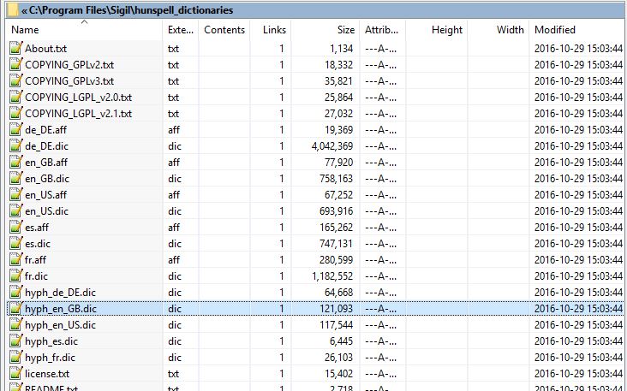Viewport: 627px width, 391px height.
Task: Click the size value 758,163
Action: [x=337, y=179]
